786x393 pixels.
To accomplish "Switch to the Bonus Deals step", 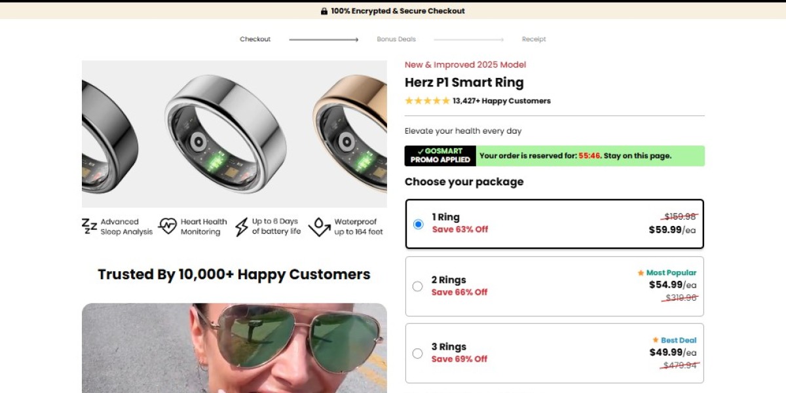I will [396, 39].
